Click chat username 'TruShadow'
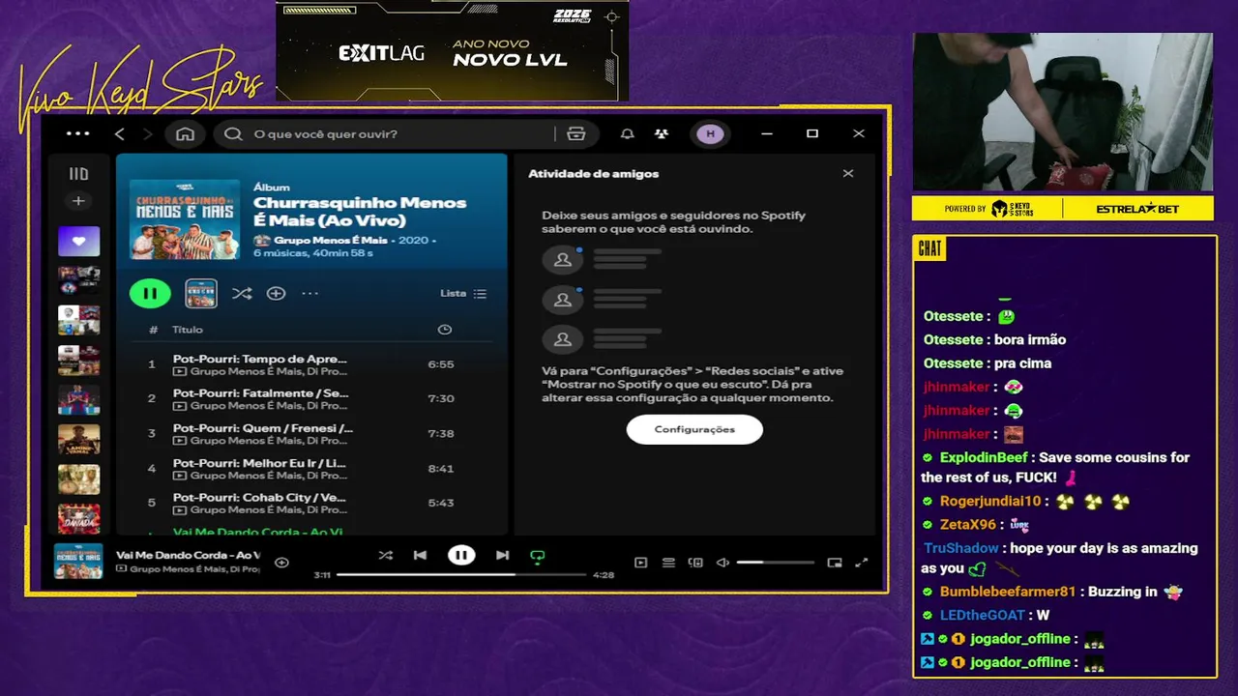Viewport: 1238px width, 696px height. (960, 548)
